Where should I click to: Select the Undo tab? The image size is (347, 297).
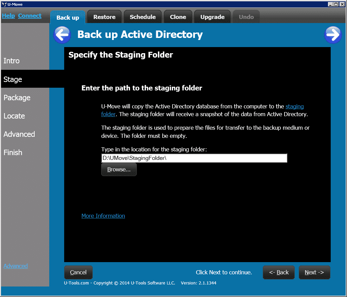(x=246, y=17)
